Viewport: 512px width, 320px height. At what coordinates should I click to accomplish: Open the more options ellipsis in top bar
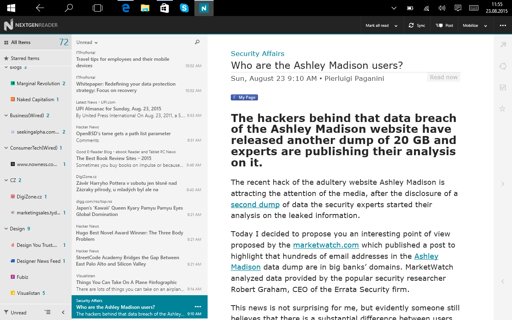pos(503,26)
